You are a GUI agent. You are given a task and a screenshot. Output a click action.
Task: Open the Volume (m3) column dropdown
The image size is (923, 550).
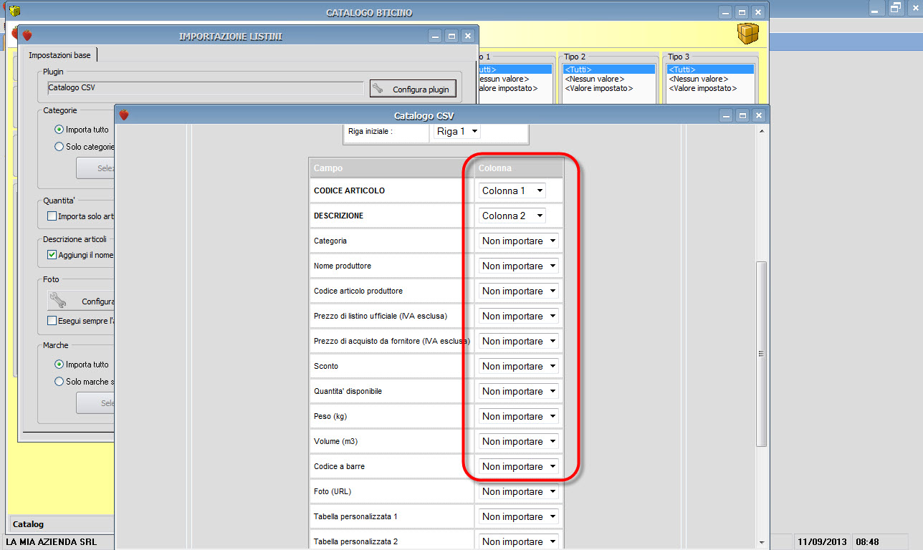tap(518, 441)
